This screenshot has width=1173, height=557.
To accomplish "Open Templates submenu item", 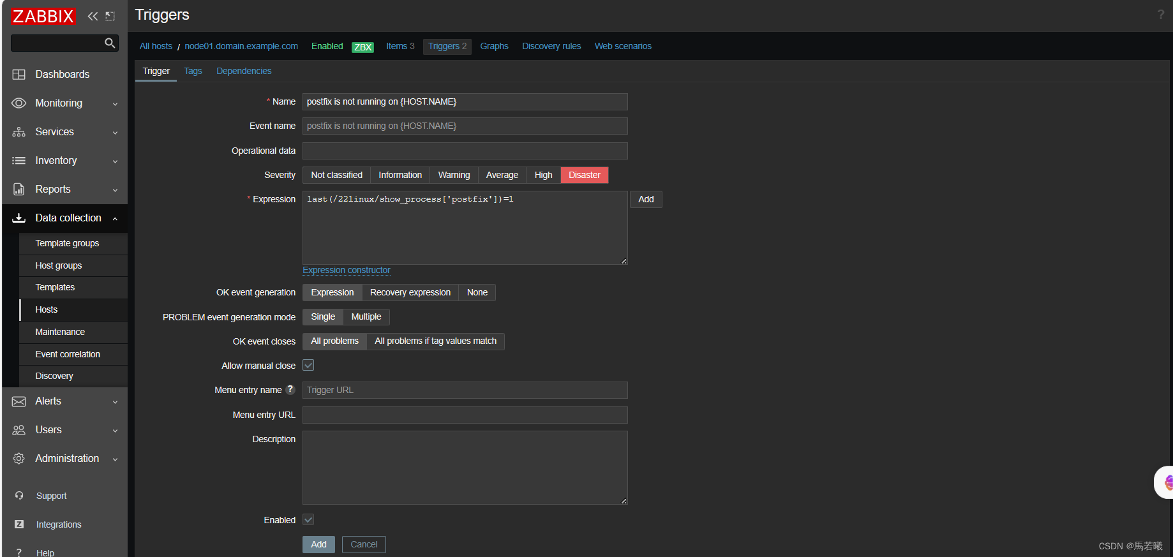I will click(x=73, y=288).
